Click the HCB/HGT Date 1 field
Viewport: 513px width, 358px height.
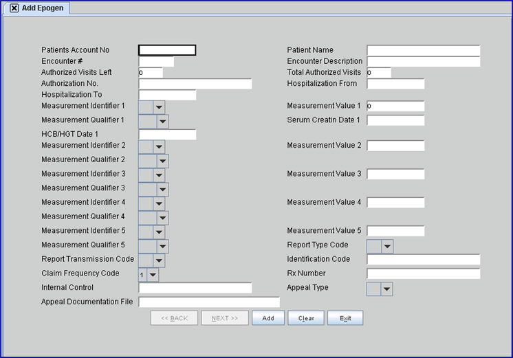click(167, 135)
